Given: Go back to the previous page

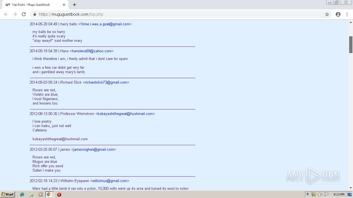Looking at the screenshot, I should (6, 14).
